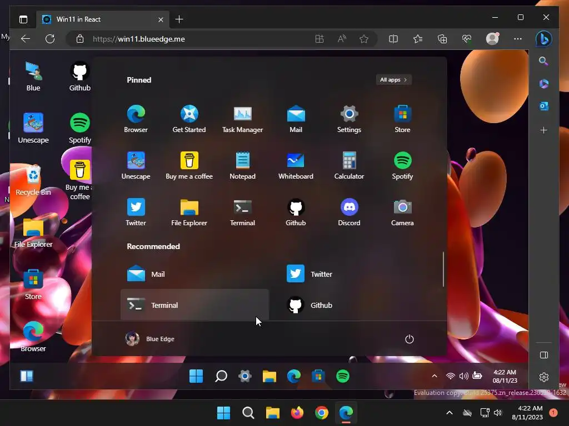Image resolution: width=569 pixels, height=426 pixels.
Task: Go back in Edge browser
Action: [x=26, y=39]
